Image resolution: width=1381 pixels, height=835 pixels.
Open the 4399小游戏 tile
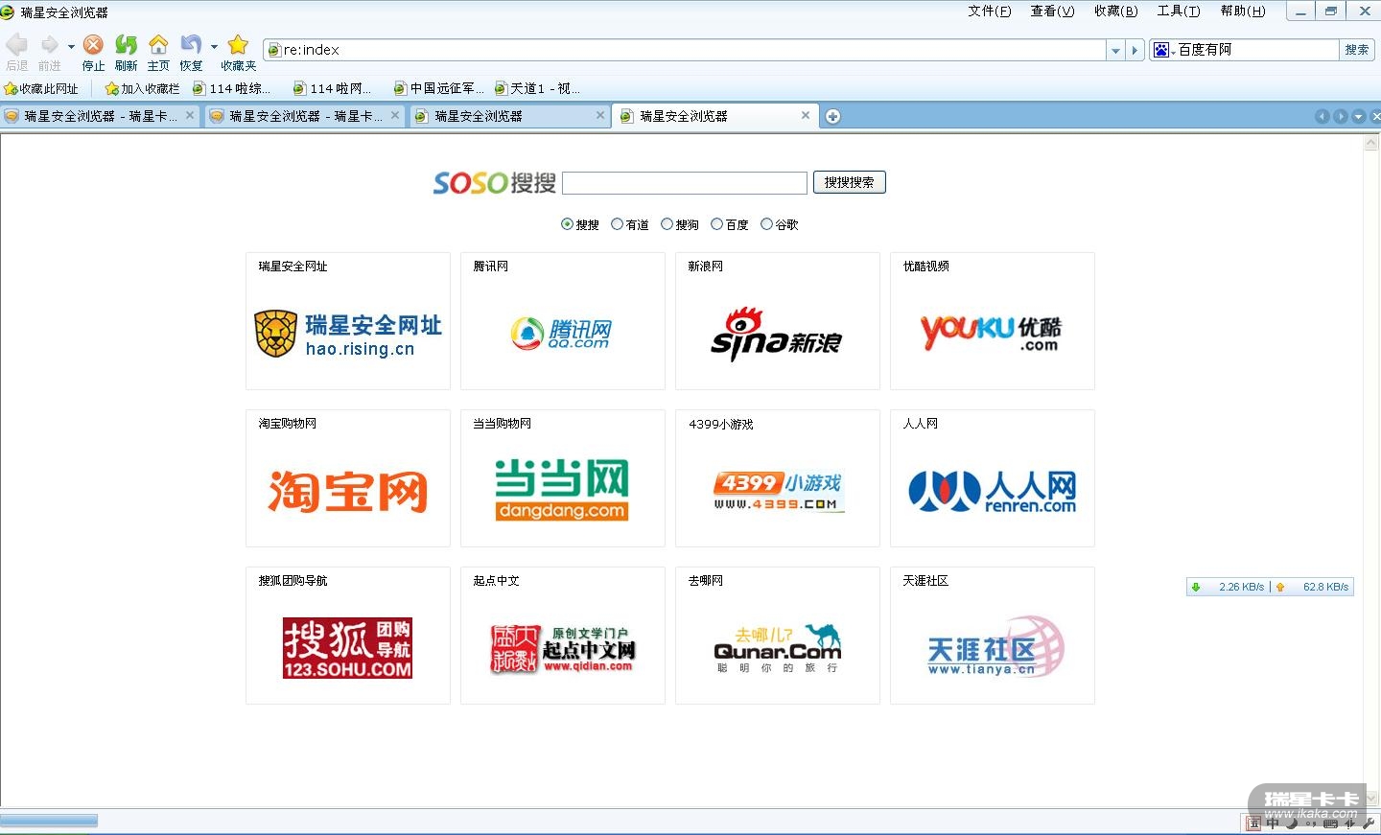pyautogui.click(x=778, y=478)
